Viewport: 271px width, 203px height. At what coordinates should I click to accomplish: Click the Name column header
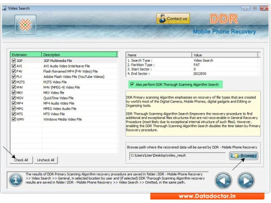click(x=159, y=55)
